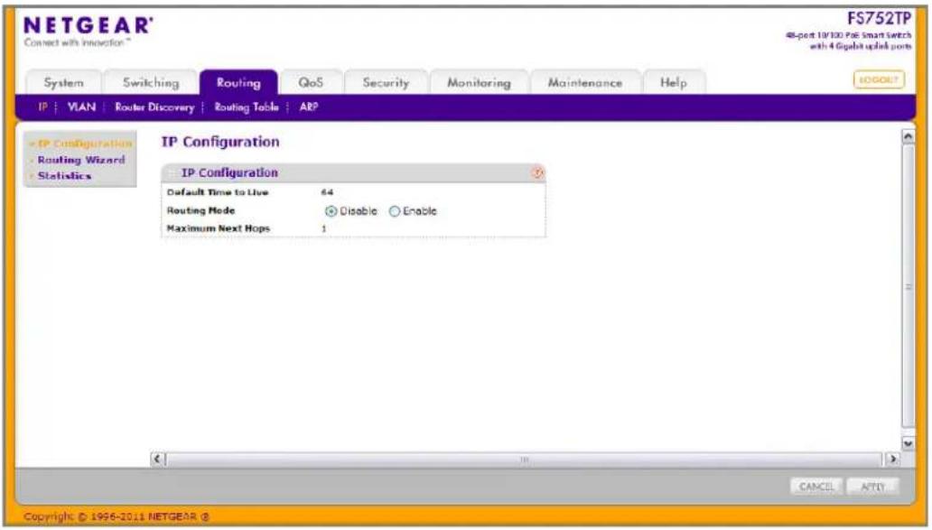Viewport: 932px width, 530px height.
Task: Click the horizontal scrollbar track
Action: (x=524, y=459)
